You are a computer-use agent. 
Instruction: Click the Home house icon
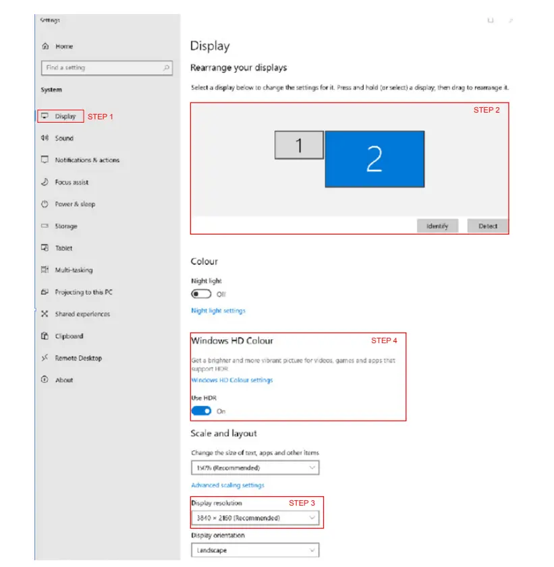(45, 46)
